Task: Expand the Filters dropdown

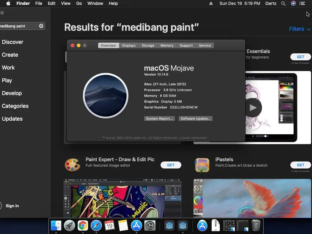Action: pyautogui.click(x=300, y=29)
